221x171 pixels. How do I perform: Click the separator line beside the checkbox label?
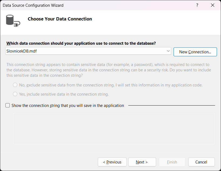pyautogui.click(x=171, y=106)
